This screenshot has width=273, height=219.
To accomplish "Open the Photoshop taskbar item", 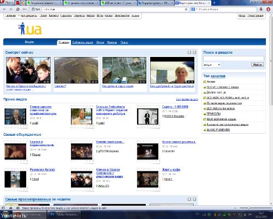I will click(64, 214).
